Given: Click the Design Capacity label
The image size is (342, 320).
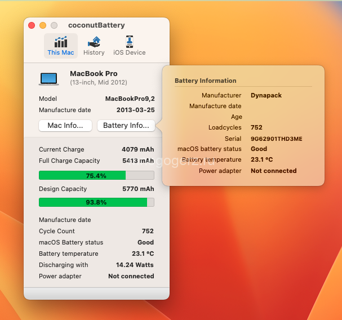Looking at the screenshot, I should (x=63, y=189).
